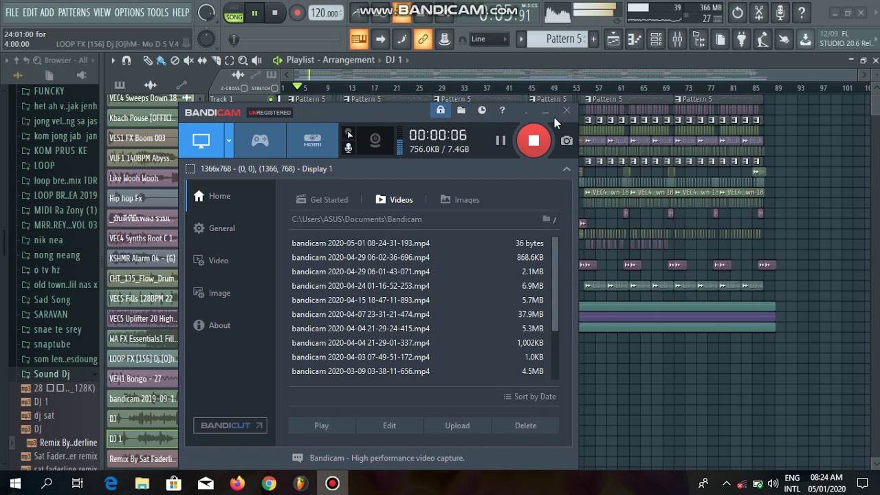Screen dimensions: 880x495
Task: Open the FL Studio TOOLS menu
Action: point(157,12)
